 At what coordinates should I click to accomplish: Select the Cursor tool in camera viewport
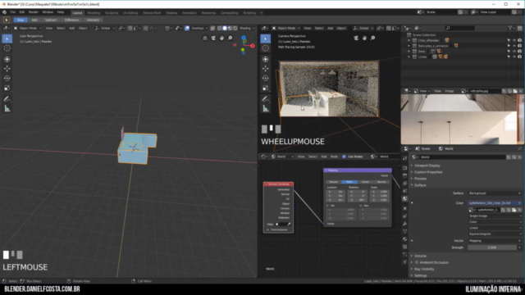click(x=266, y=48)
